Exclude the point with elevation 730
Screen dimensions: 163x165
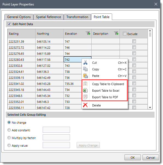(x=134, y=102)
